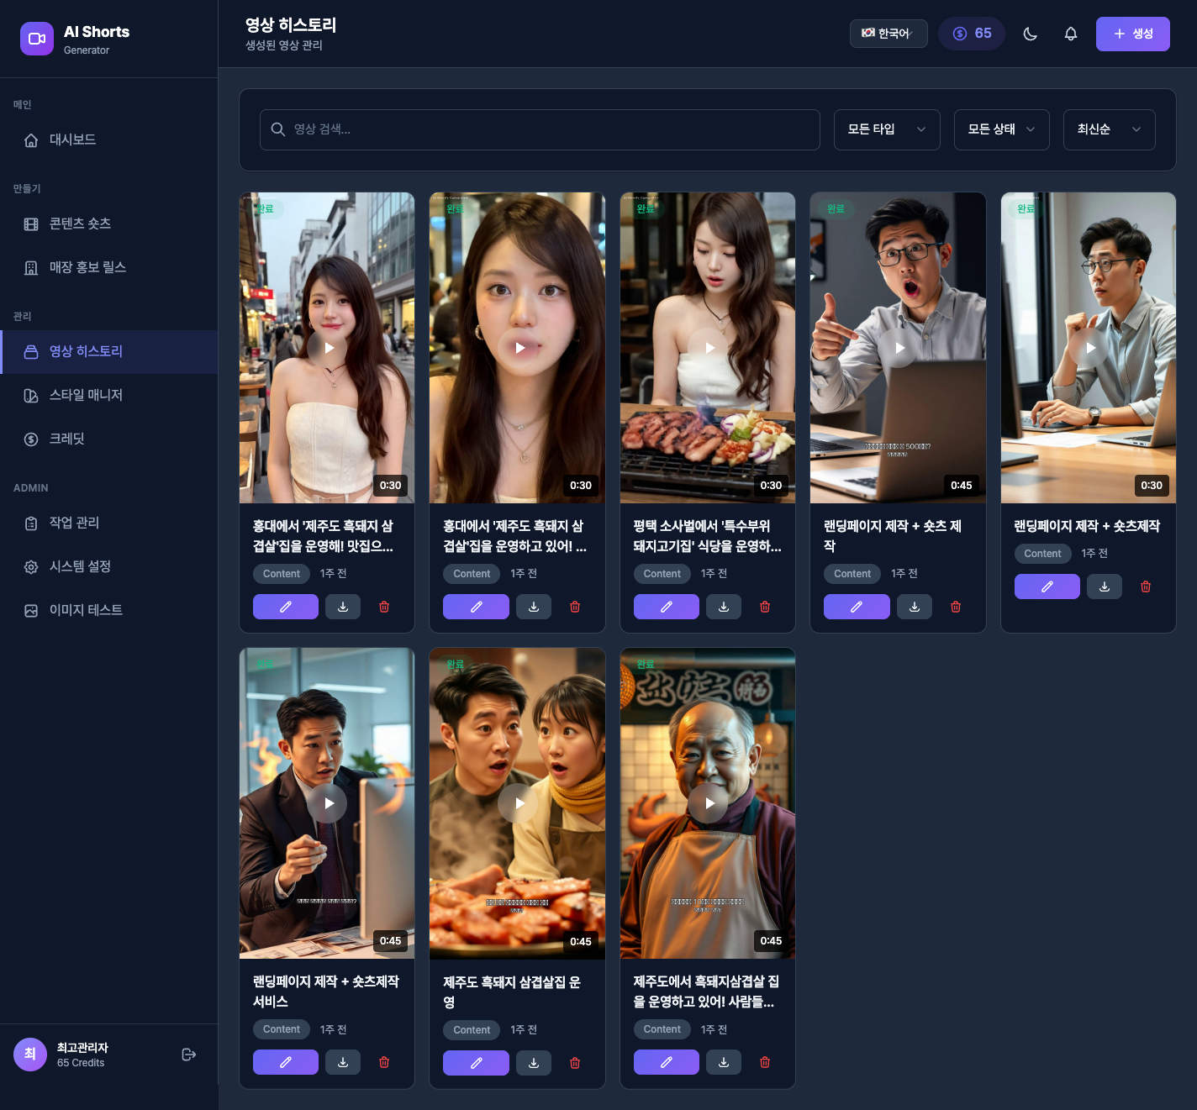Click the logout icon next to 최고관리자
This screenshot has height=1110, width=1197.
coord(189,1055)
